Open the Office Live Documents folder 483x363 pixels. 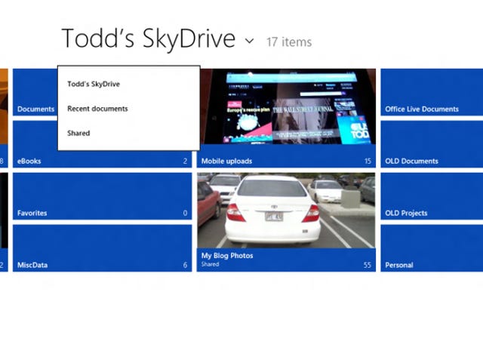(x=432, y=92)
